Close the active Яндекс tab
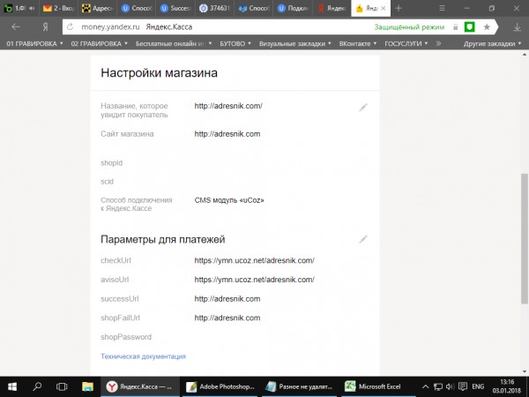This screenshot has height=397, width=529. point(384,9)
